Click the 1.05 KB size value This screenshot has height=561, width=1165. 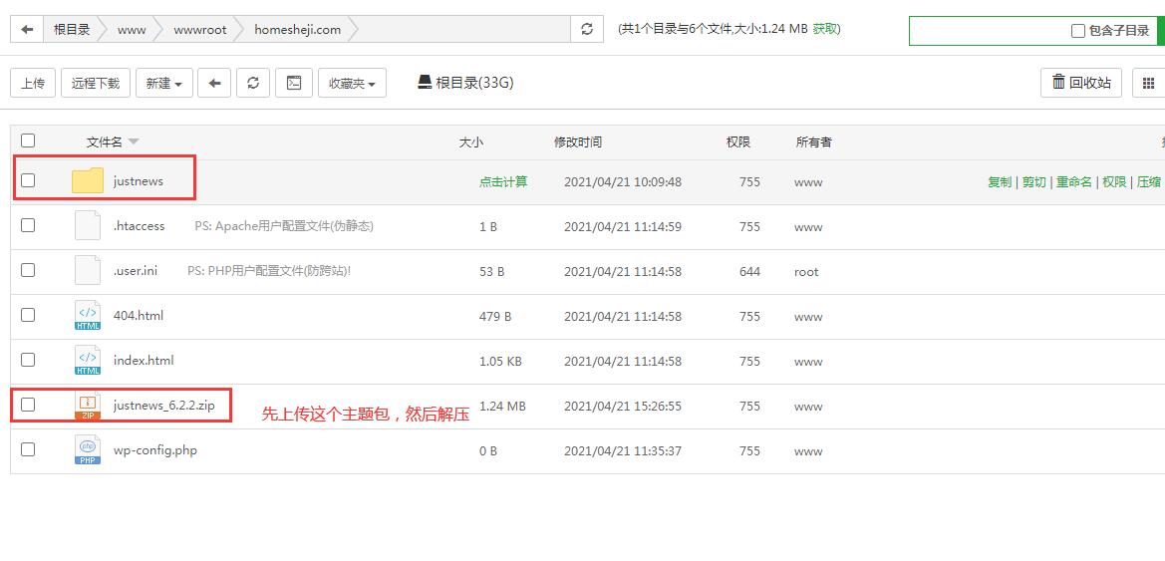(x=500, y=362)
